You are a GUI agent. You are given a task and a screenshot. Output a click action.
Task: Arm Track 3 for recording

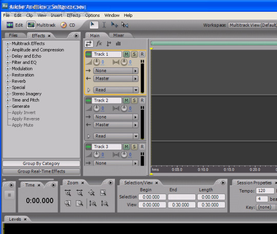(x=142, y=147)
